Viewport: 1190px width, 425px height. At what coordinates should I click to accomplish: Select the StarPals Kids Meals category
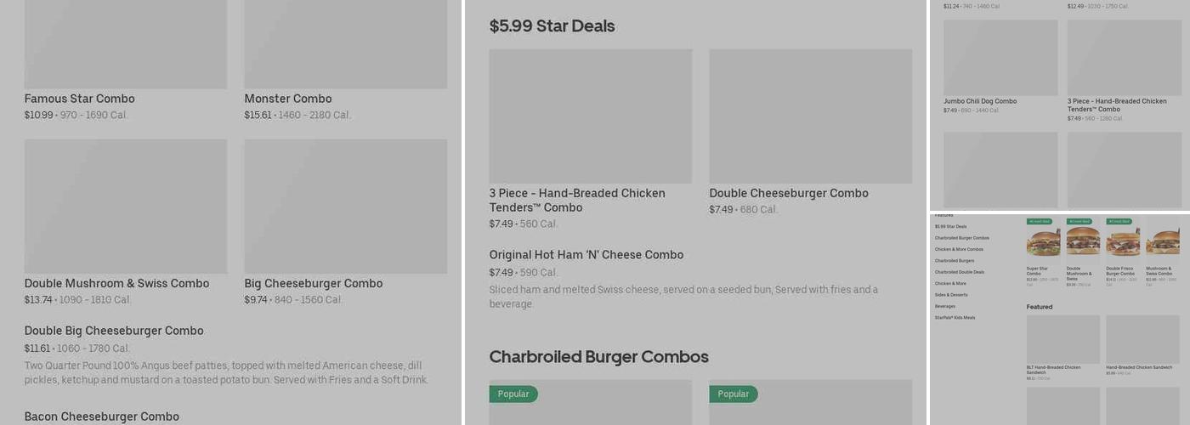pos(955,318)
